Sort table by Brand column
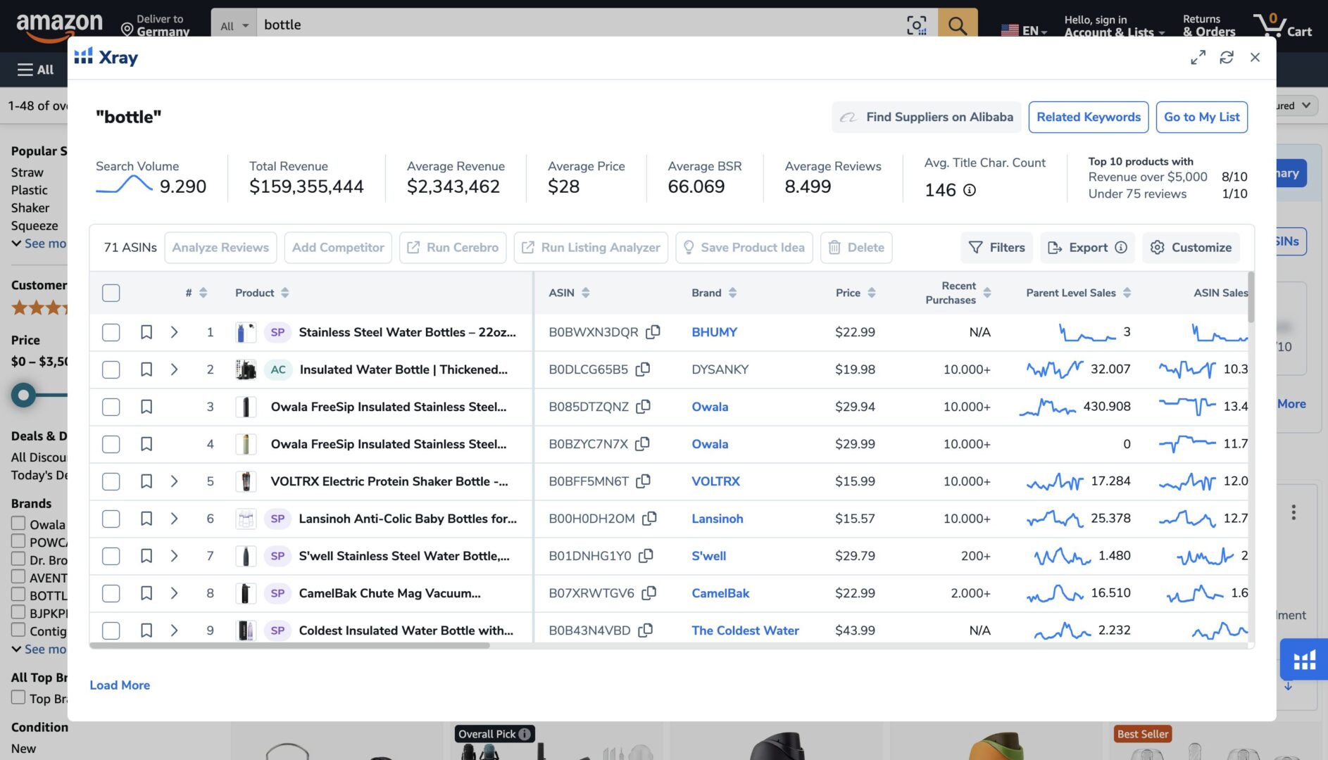Viewport: 1328px width, 760px height. click(732, 293)
